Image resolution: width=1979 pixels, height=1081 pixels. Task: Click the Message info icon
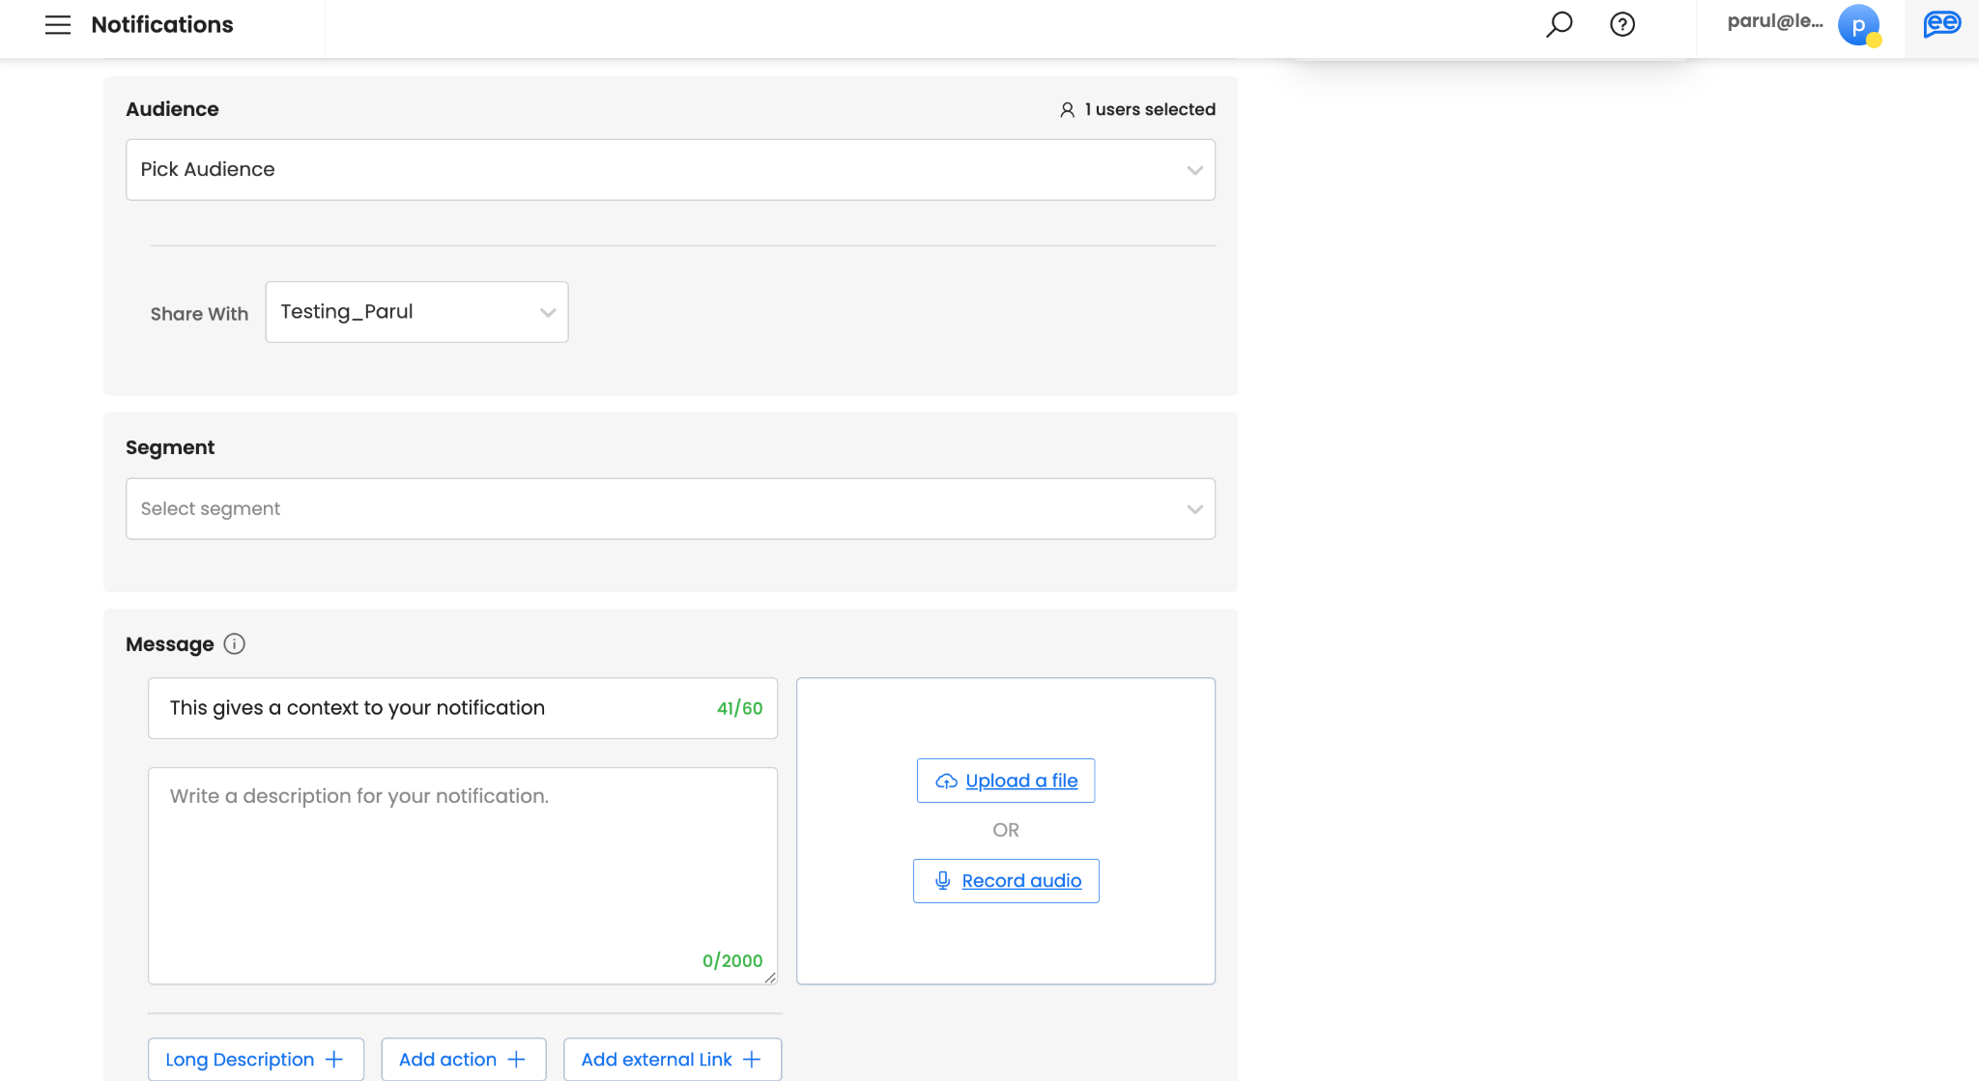234,644
